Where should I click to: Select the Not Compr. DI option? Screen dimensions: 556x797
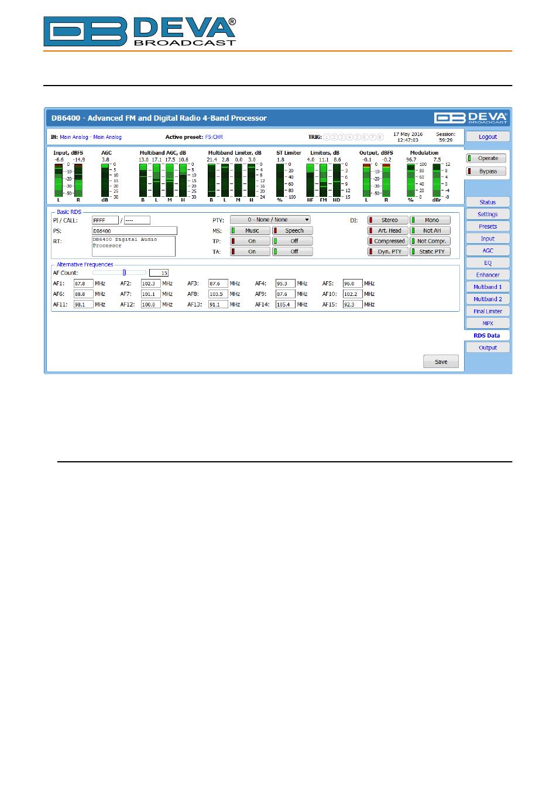click(x=430, y=241)
